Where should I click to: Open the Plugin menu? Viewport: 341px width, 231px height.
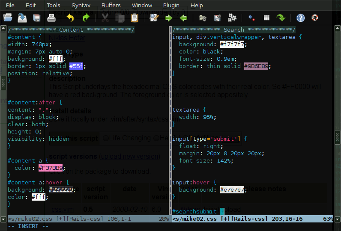tap(171, 6)
